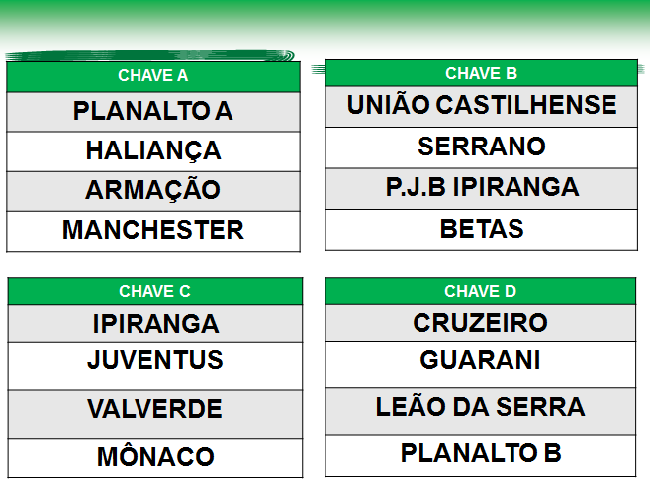Select the LEÃO DA SERRA cell
This screenshot has width=650, height=490.
pyautogui.click(x=481, y=408)
